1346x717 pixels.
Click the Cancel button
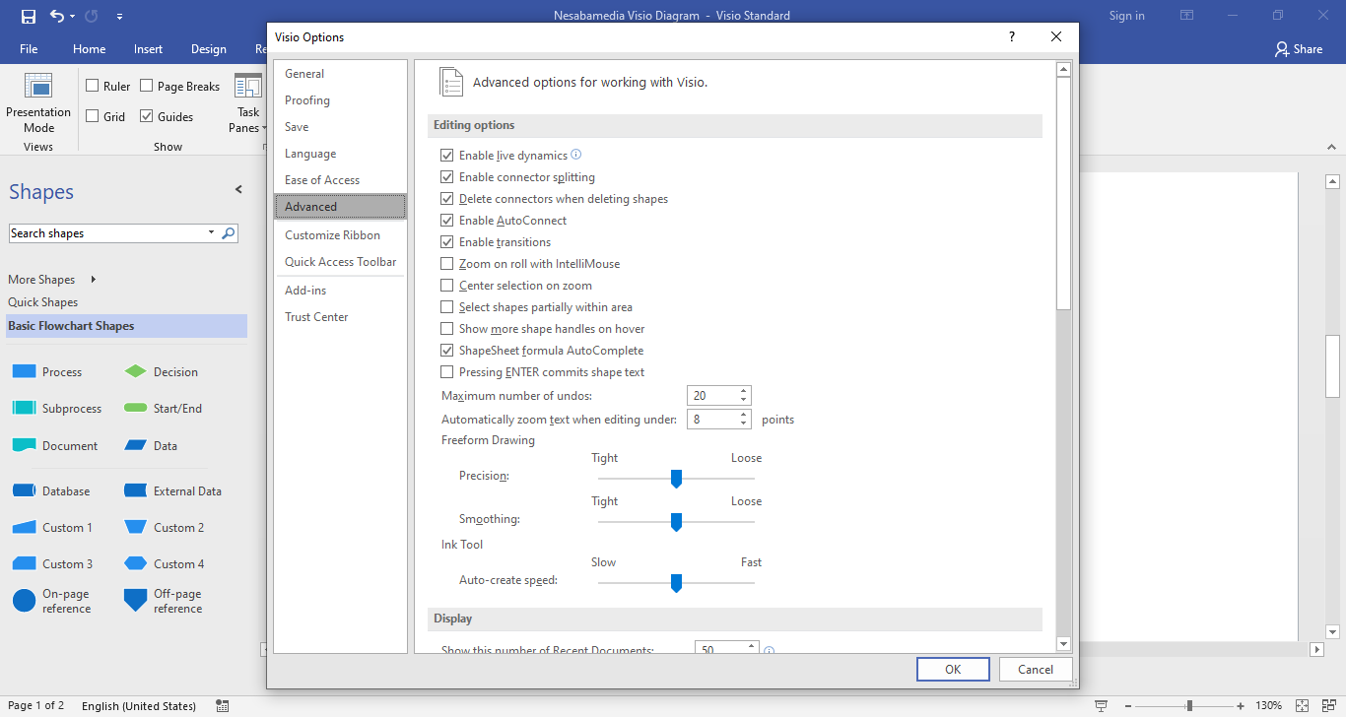(1035, 670)
